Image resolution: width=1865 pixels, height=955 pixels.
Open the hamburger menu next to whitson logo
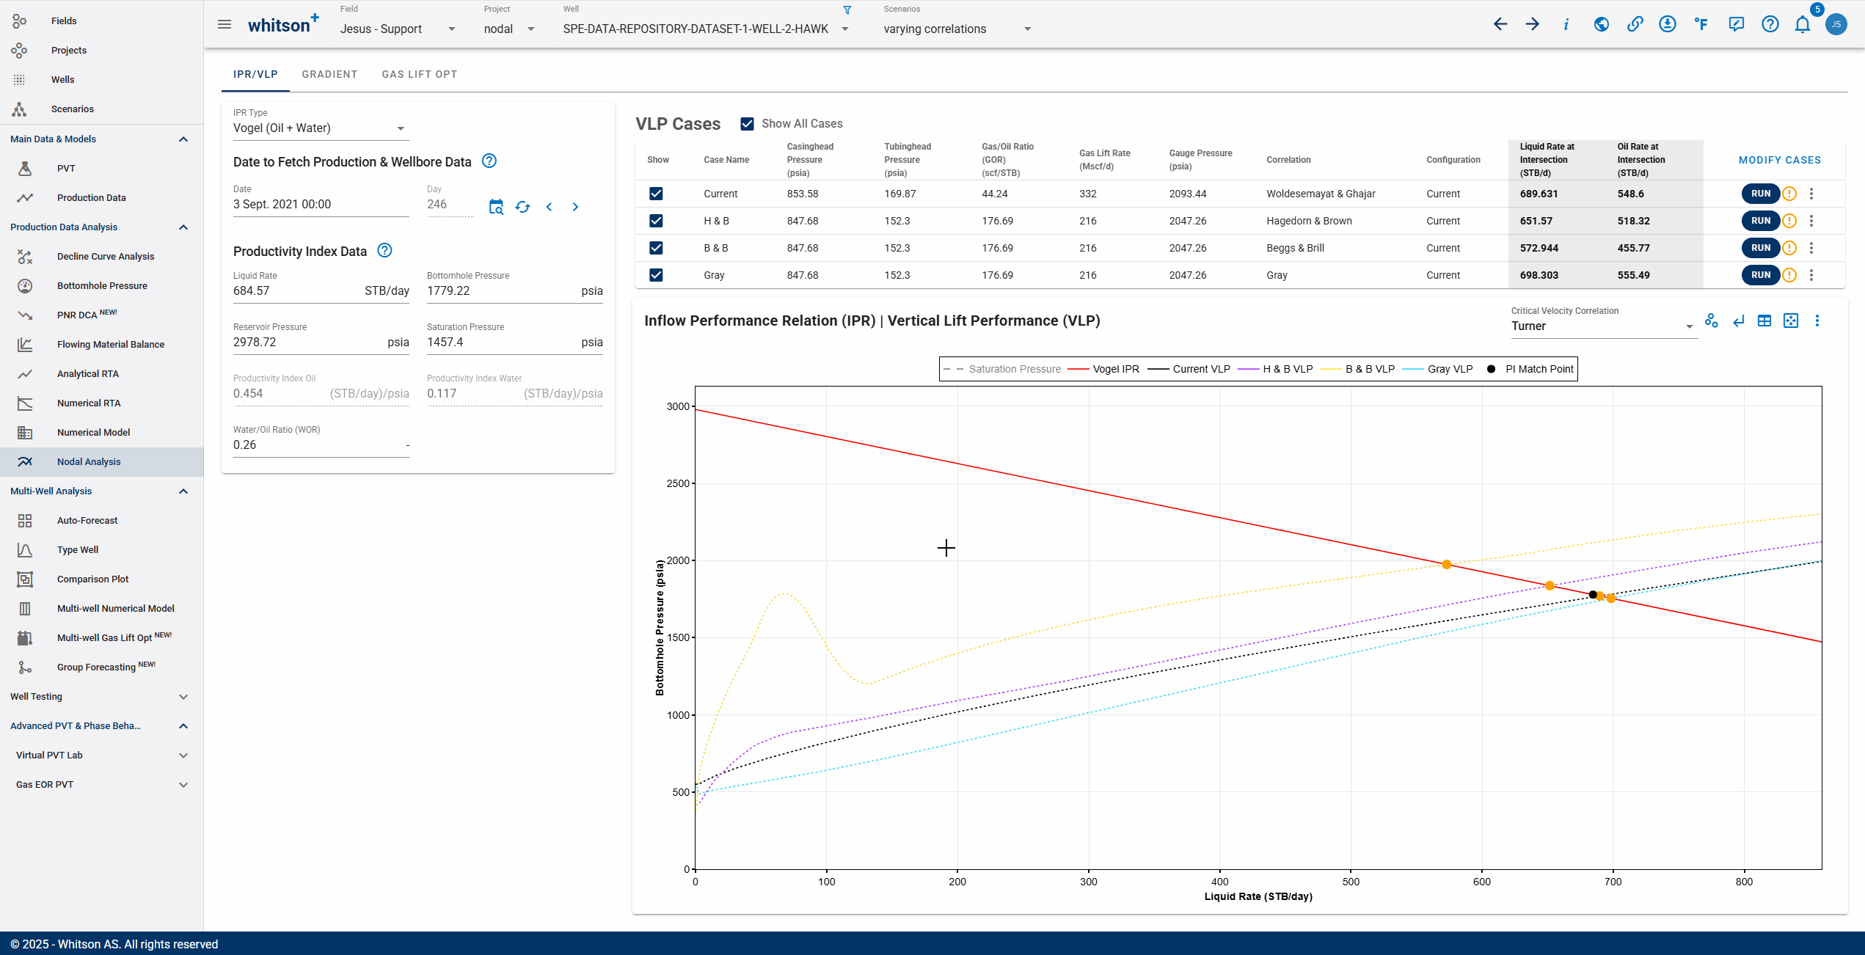click(x=225, y=24)
